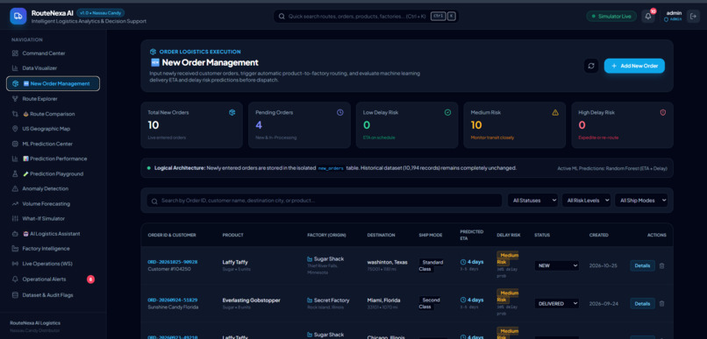Screen dimensions: 707x339
Task: Open order link ORD-20261025-90928
Action: pyautogui.click(x=173, y=262)
